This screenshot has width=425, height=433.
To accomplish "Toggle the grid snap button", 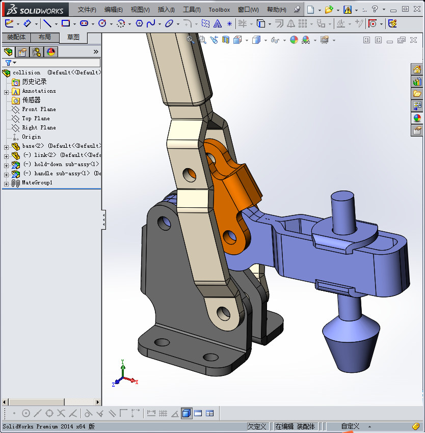I will tap(163, 413).
